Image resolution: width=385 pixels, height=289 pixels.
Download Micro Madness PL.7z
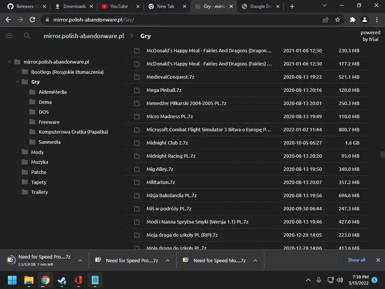(170, 117)
